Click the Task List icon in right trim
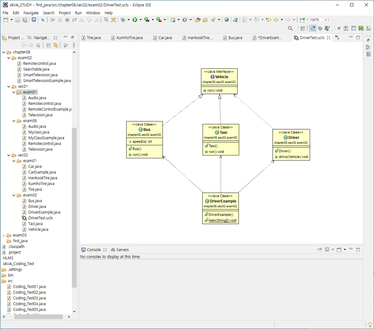 click(368, 54)
